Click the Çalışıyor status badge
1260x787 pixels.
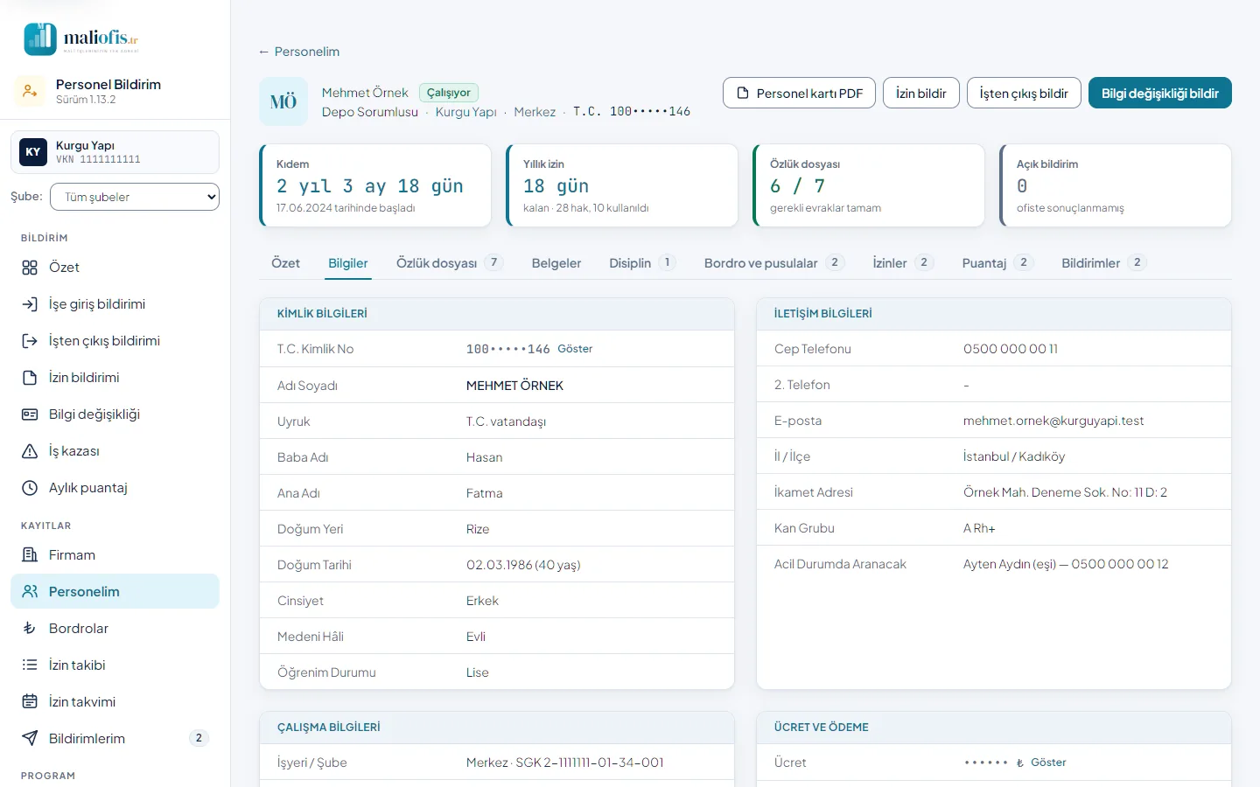[449, 93]
